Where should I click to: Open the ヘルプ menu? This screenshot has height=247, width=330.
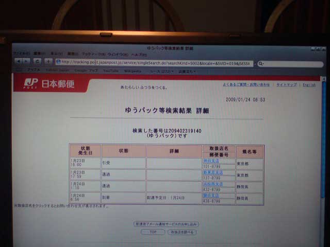coord(139,55)
